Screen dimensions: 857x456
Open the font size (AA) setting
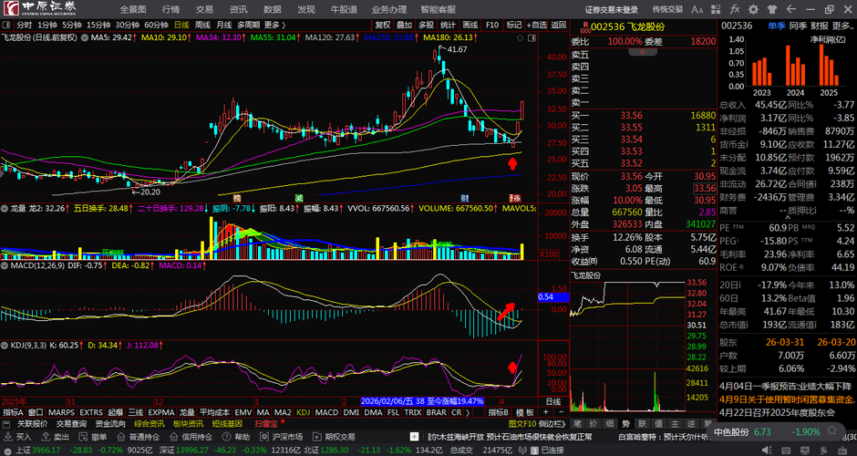coord(697,9)
